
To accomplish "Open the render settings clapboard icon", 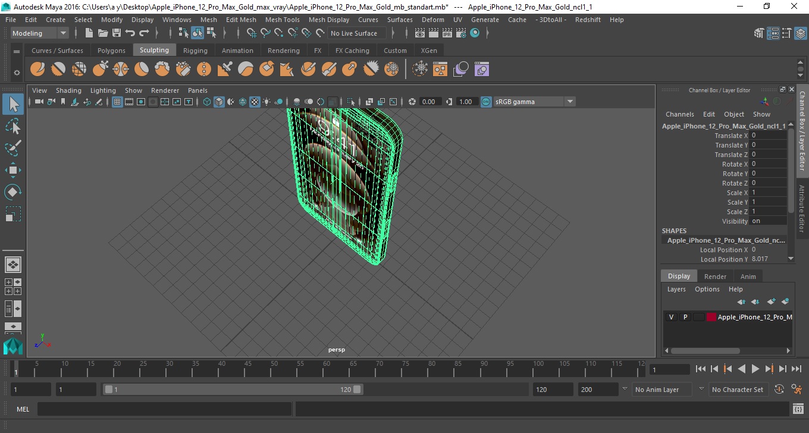I will tap(460, 33).
